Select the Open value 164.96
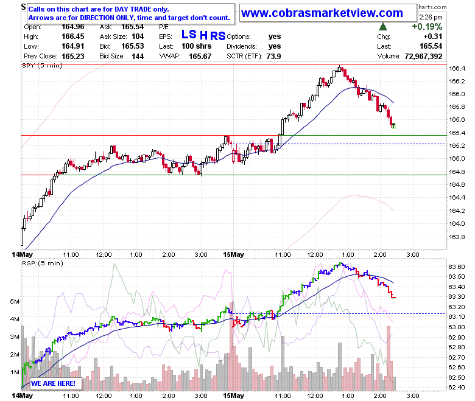This screenshot has width=475, height=401. 73,27
